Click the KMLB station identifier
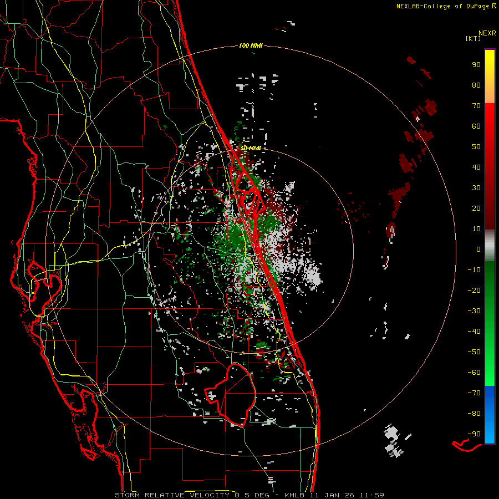499x499 pixels. [x=294, y=495]
